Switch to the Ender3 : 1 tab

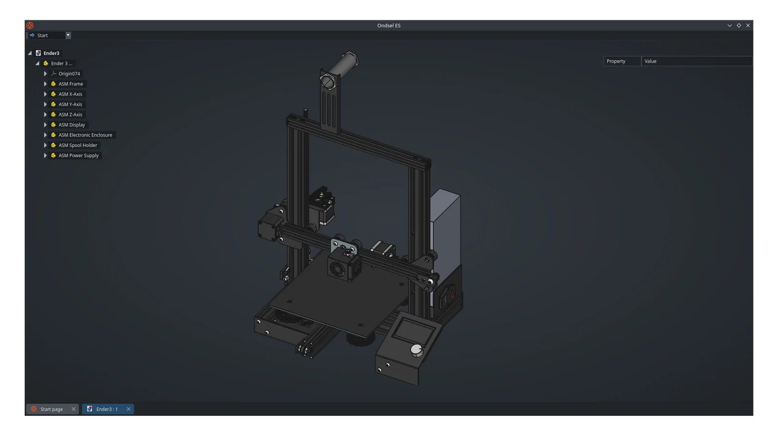click(107, 409)
